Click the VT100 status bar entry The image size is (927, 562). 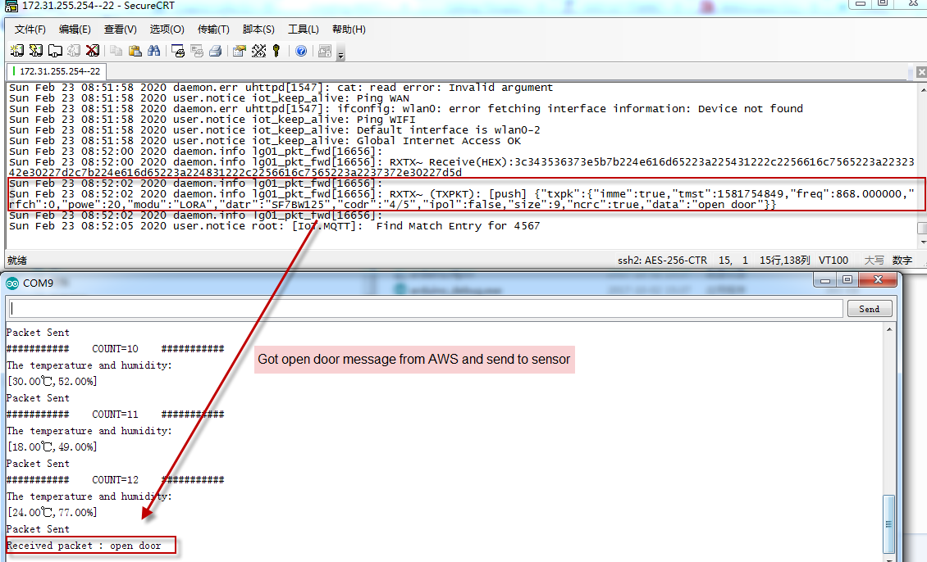point(833,261)
